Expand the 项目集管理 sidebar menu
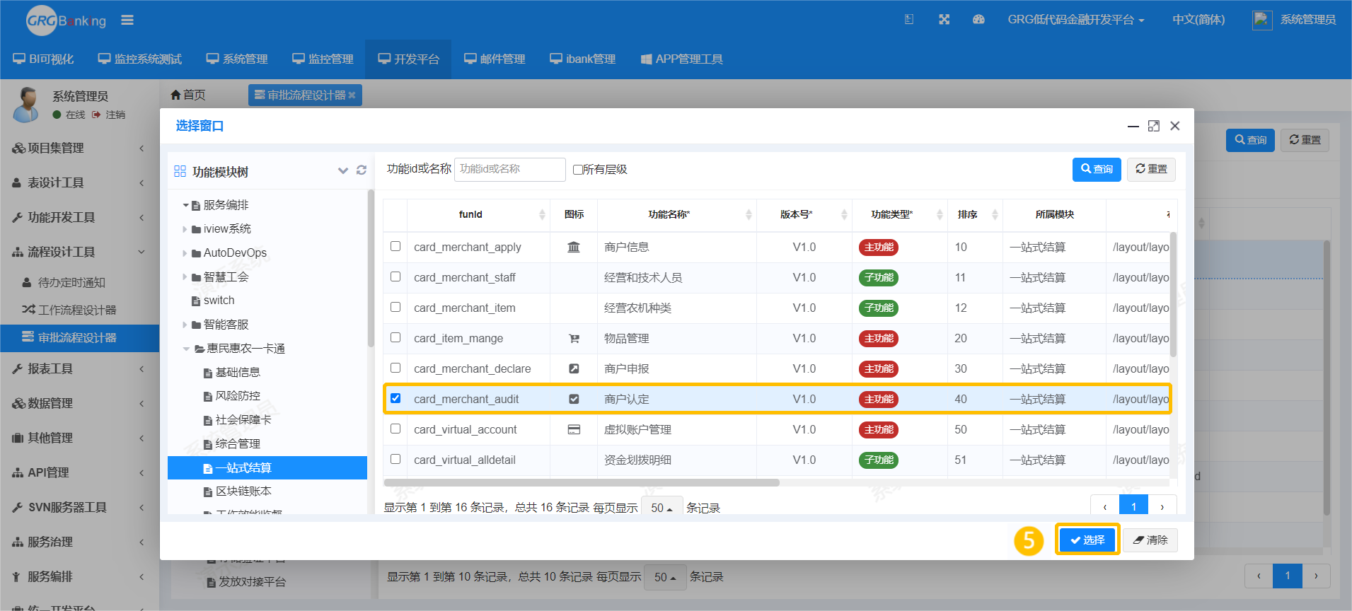1352x611 pixels. click(x=79, y=148)
